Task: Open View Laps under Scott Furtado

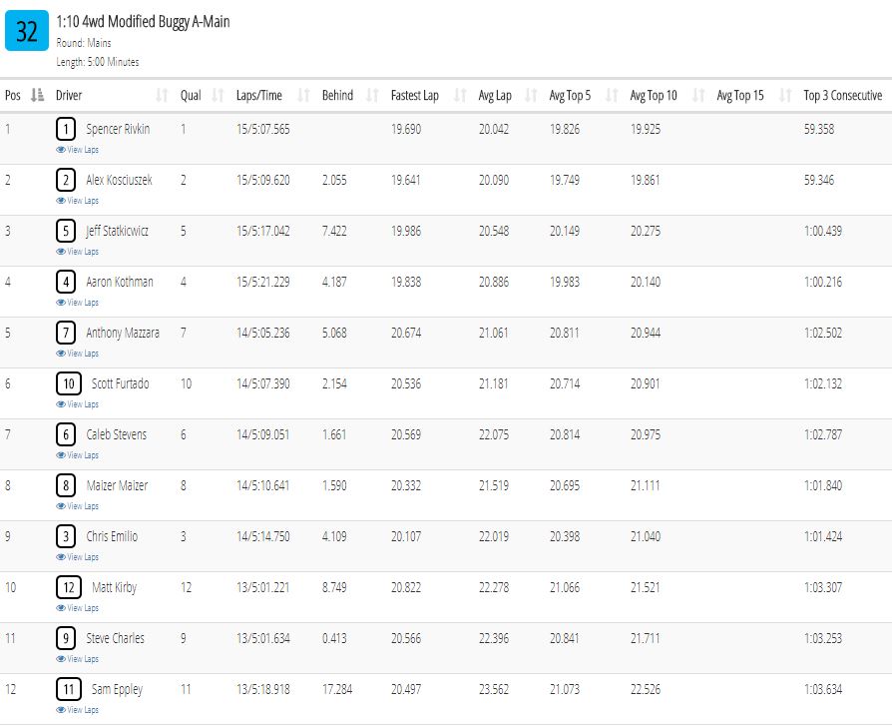Action: [78, 404]
